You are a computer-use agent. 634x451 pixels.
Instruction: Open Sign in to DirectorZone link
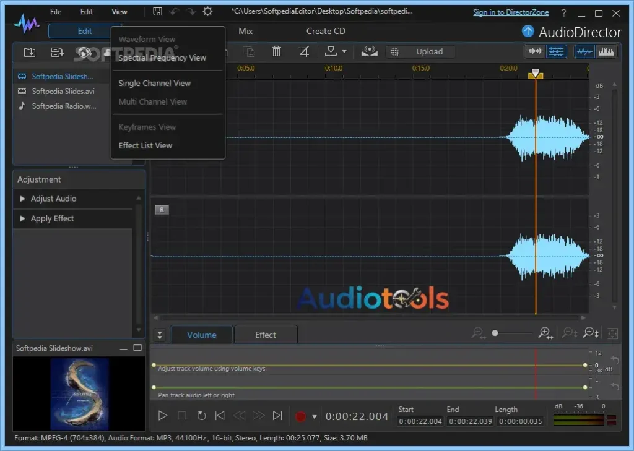(x=511, y=11)
